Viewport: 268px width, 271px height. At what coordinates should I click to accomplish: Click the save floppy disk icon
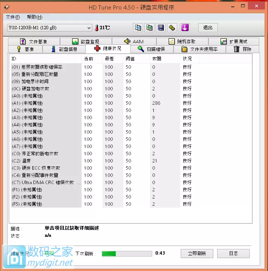pyautogui.click(x=161, y=28)
